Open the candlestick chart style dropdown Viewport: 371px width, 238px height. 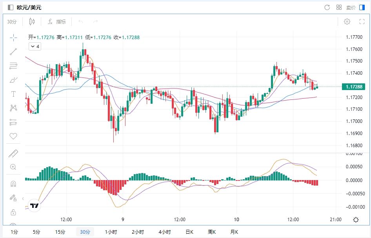pos(32,22)
